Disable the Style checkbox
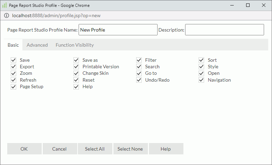 (201, 67)
